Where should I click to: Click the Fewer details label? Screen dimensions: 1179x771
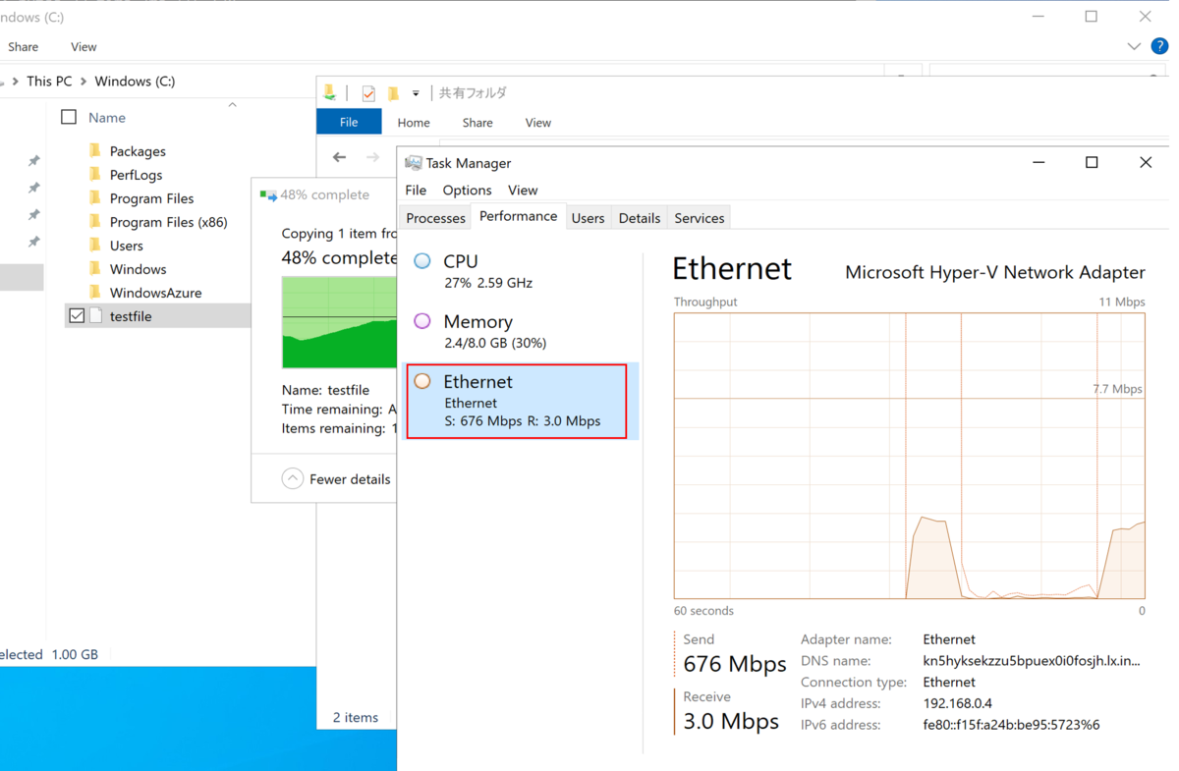click(x=350, y=479)
